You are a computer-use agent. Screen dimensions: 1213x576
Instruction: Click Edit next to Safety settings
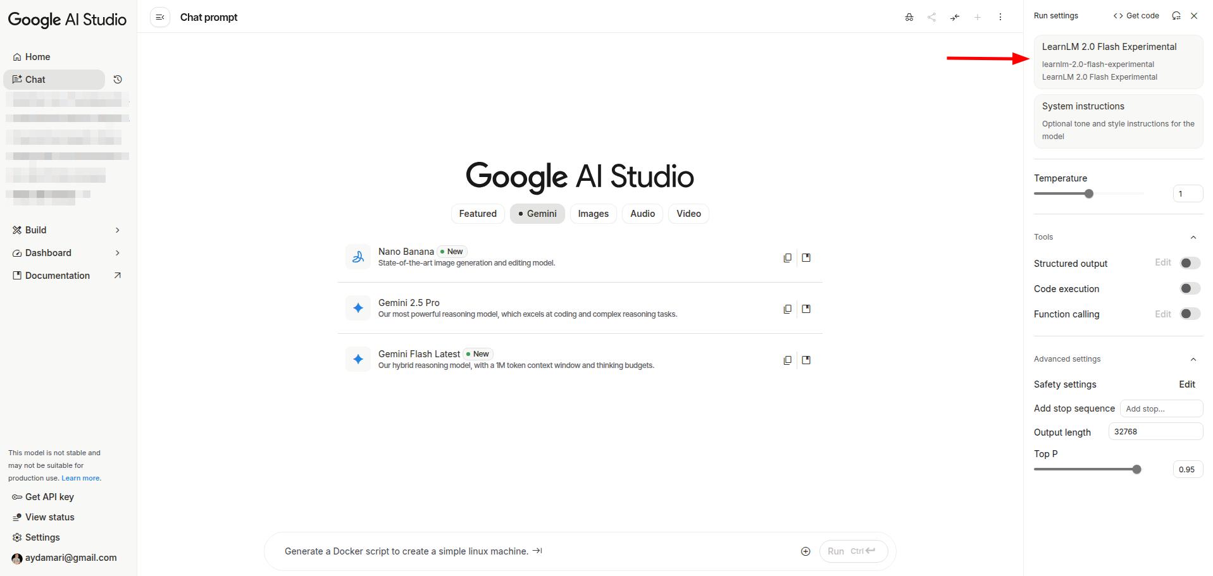1187,384
